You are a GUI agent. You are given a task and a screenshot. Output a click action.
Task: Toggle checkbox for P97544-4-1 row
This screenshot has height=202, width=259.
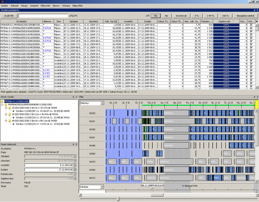(251, 41)
